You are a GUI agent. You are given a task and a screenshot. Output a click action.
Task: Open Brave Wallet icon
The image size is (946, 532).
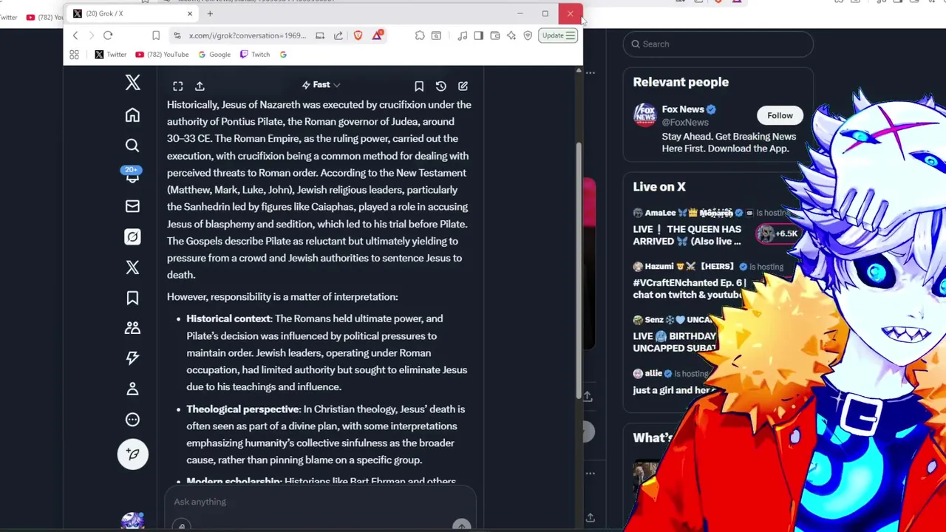(x=495, y=35)
